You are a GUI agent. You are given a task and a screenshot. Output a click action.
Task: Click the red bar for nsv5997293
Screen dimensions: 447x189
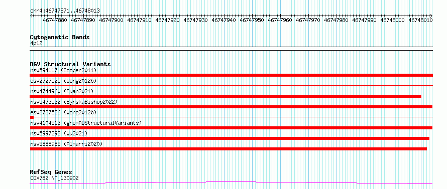point(230,138)
